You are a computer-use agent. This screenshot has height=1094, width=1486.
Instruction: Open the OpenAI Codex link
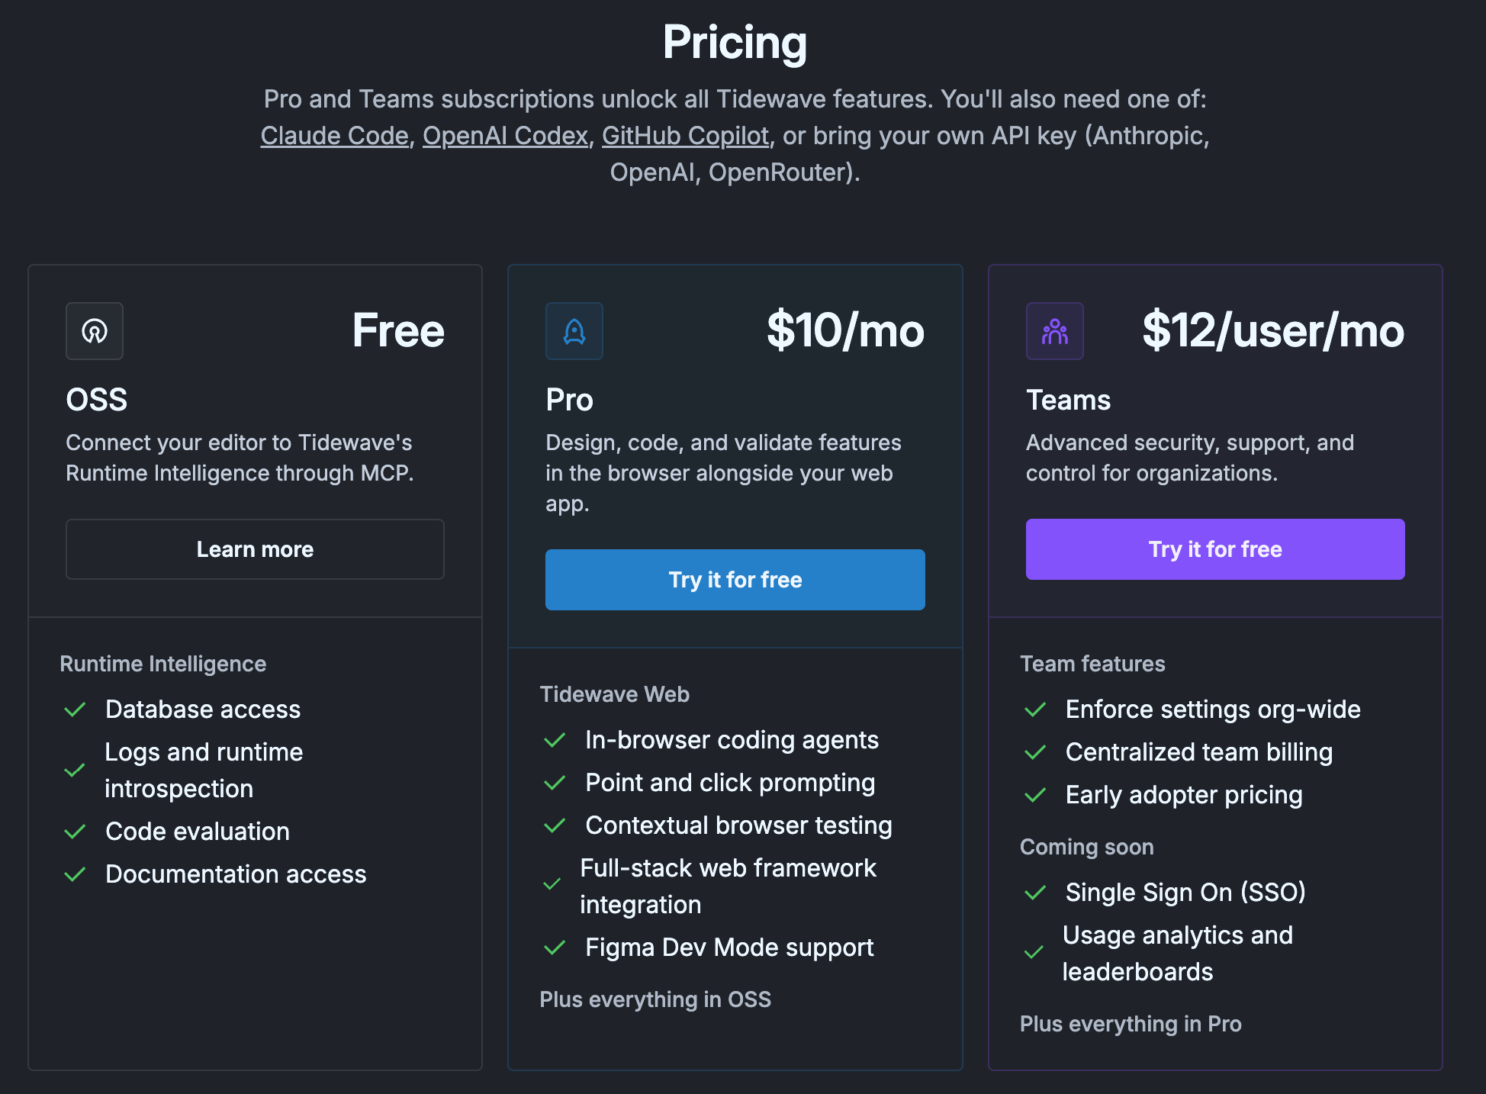(505, 136)
